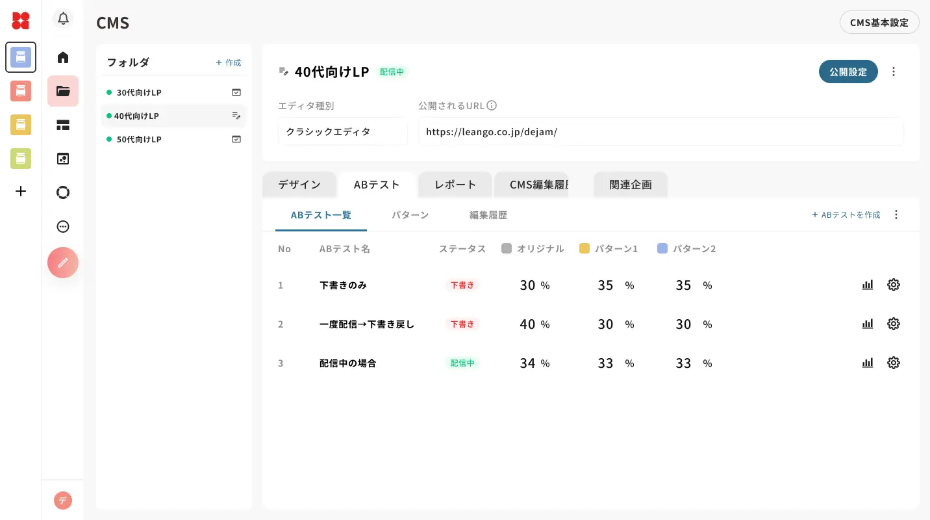Select the パターン sub-tab
Viewport: 930px width, 520px height.
click(410, 214)
